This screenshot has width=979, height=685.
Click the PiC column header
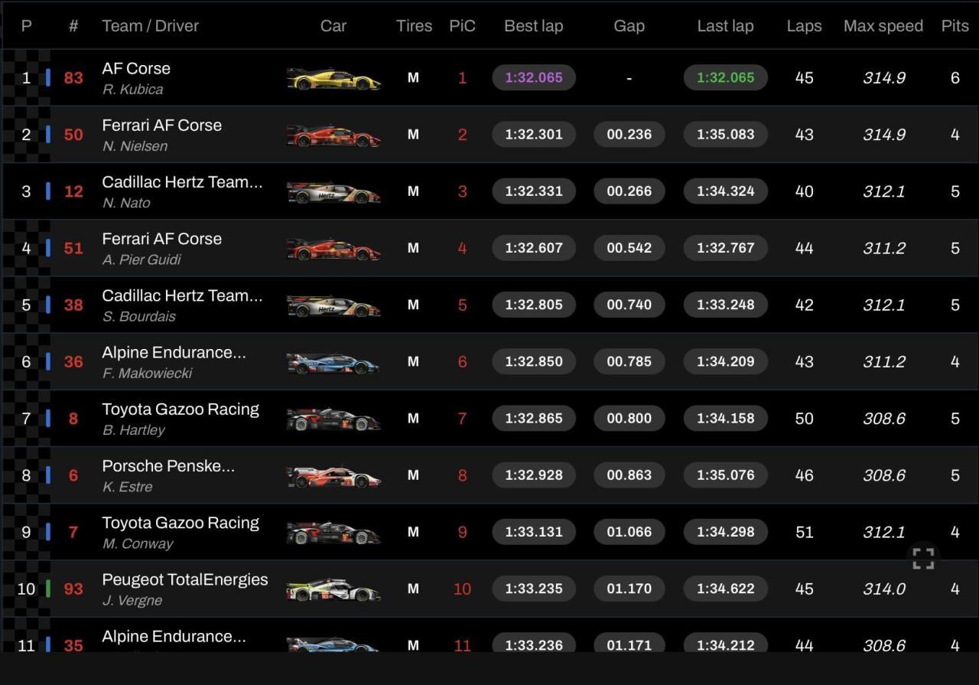click(x=462, y=26)
